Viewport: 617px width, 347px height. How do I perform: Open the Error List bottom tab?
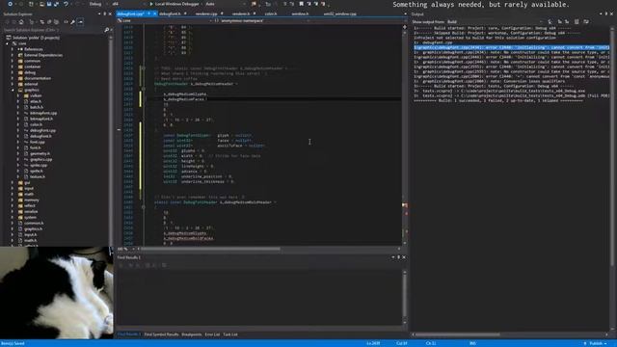coord(212,334)
